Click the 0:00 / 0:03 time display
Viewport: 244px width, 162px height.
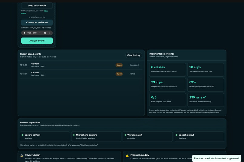coord(32,33)
